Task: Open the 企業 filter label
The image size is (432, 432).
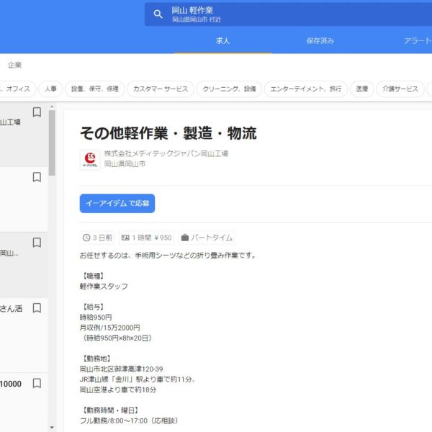Action: pos(14,65)
